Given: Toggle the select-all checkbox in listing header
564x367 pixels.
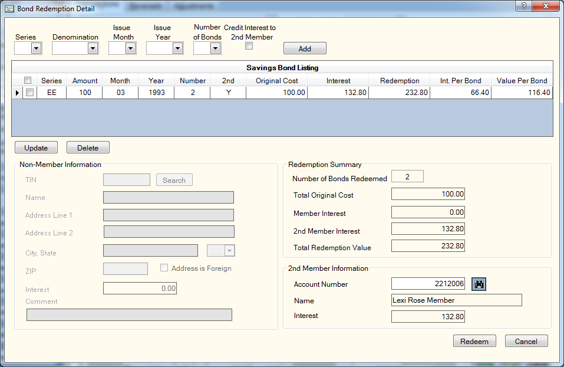Looking at the screenshot, I should 28,80.
